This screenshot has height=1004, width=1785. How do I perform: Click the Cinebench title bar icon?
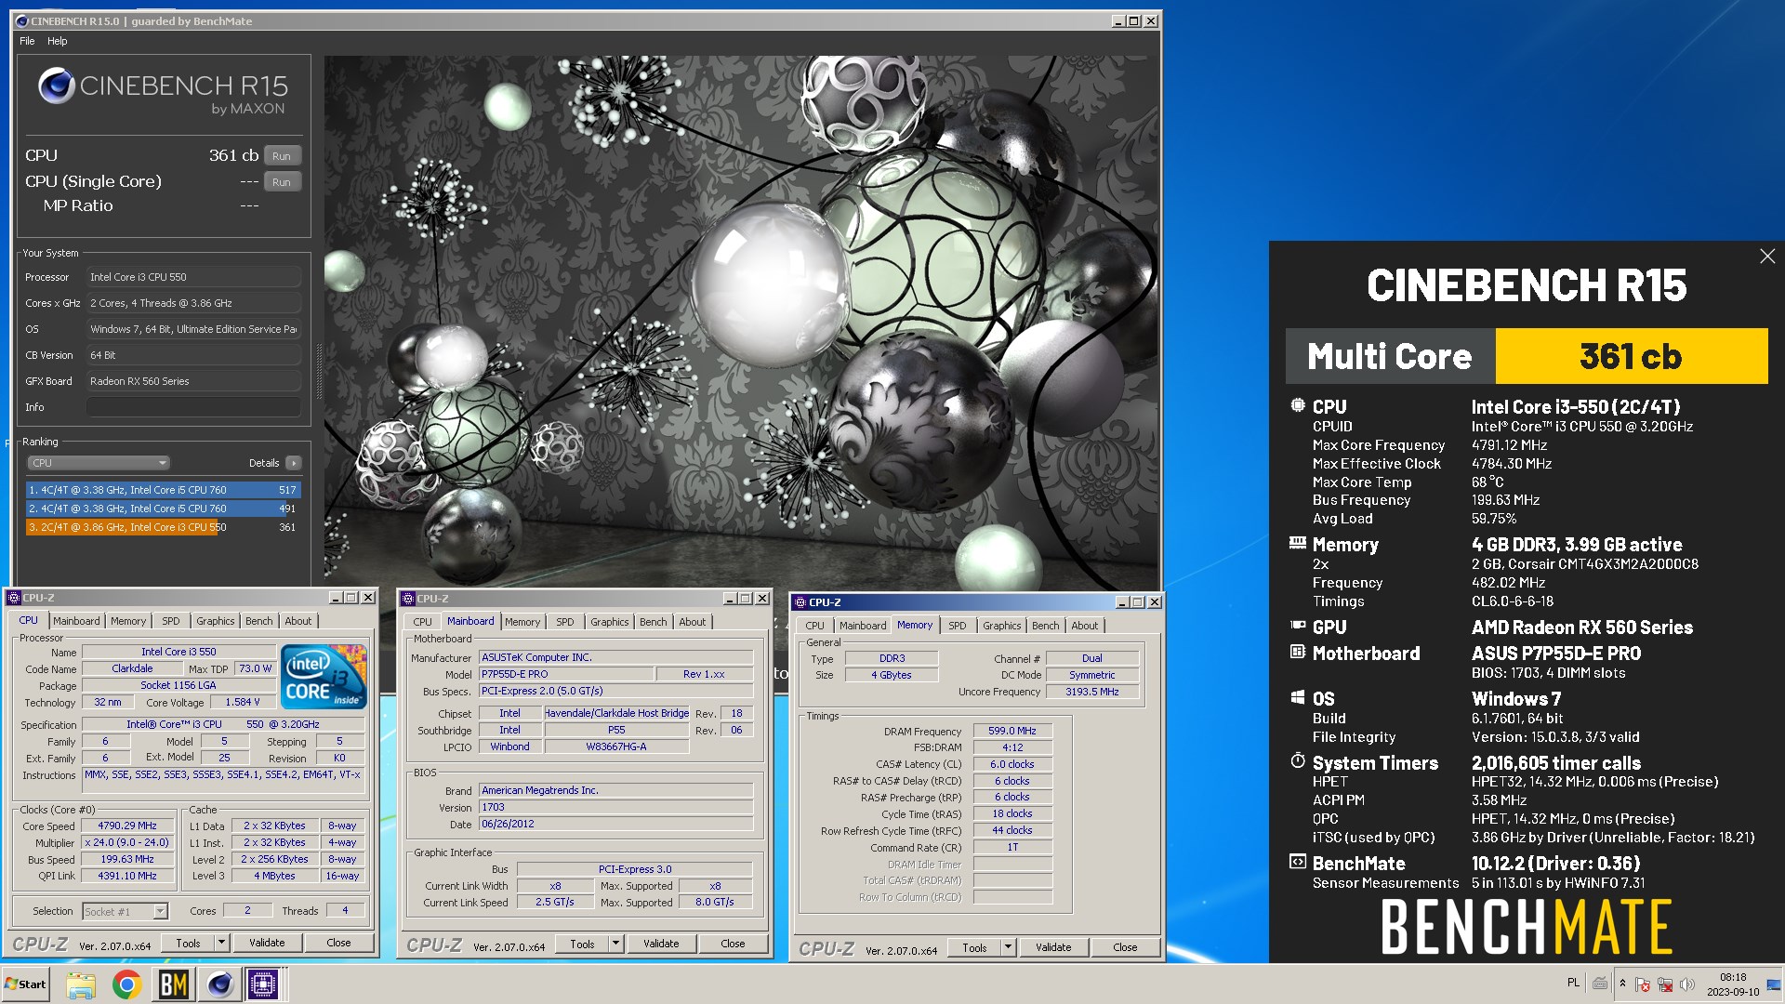[x=22, y=20]
